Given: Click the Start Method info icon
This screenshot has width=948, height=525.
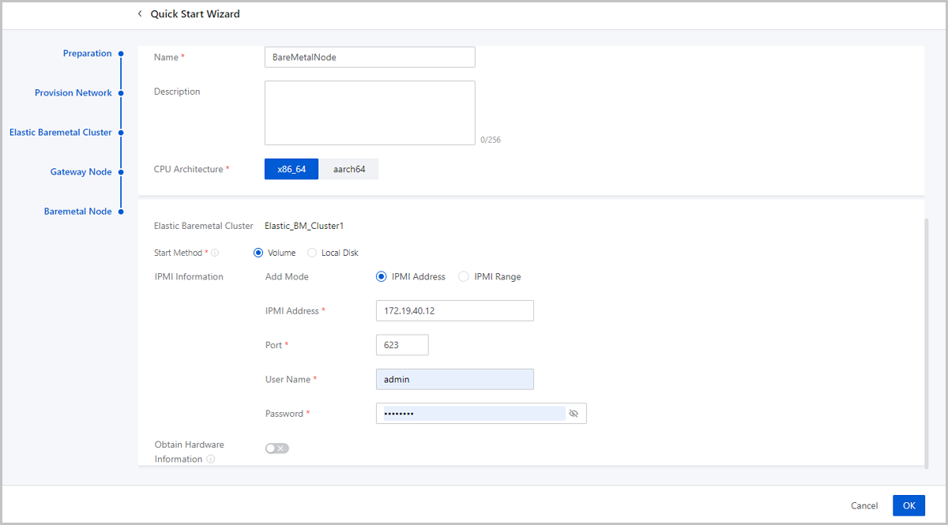Looking at the screenshot, I should tap(215, 253).
